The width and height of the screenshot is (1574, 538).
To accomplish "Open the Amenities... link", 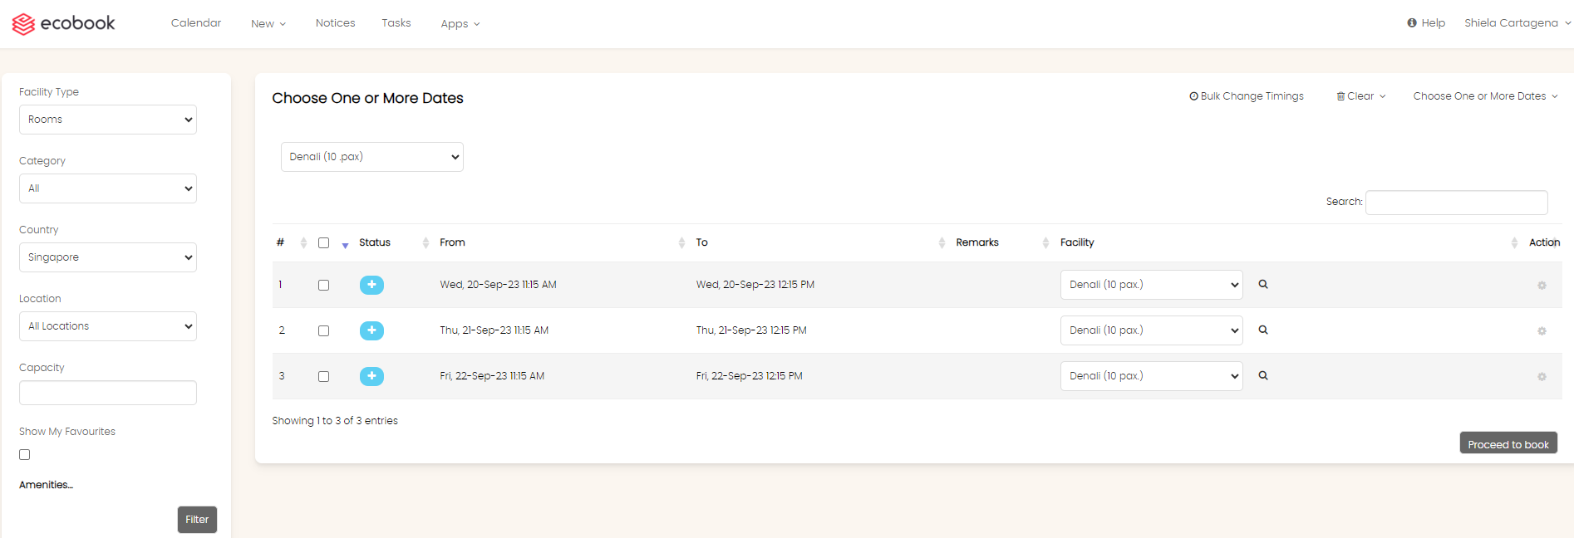I will tap(47, 485).
